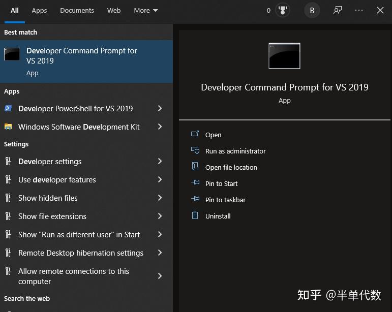Click Open in the preview pane

(213, 135)
